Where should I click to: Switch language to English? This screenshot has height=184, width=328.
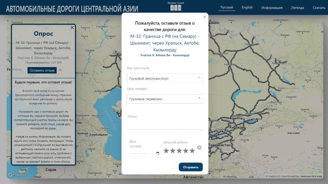pyautogui.click(x=247, y=7)
